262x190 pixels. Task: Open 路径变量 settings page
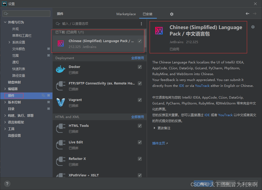point(19,75)
